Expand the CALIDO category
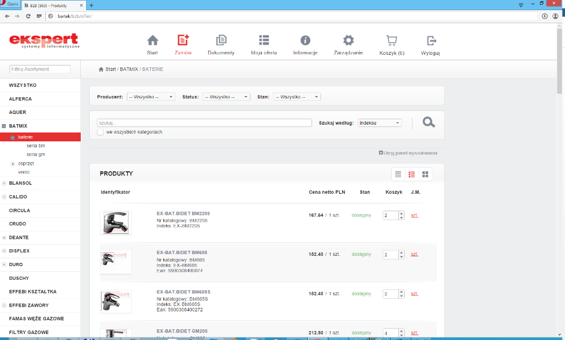This screenshot has height=340, width=565. point(4,197)
